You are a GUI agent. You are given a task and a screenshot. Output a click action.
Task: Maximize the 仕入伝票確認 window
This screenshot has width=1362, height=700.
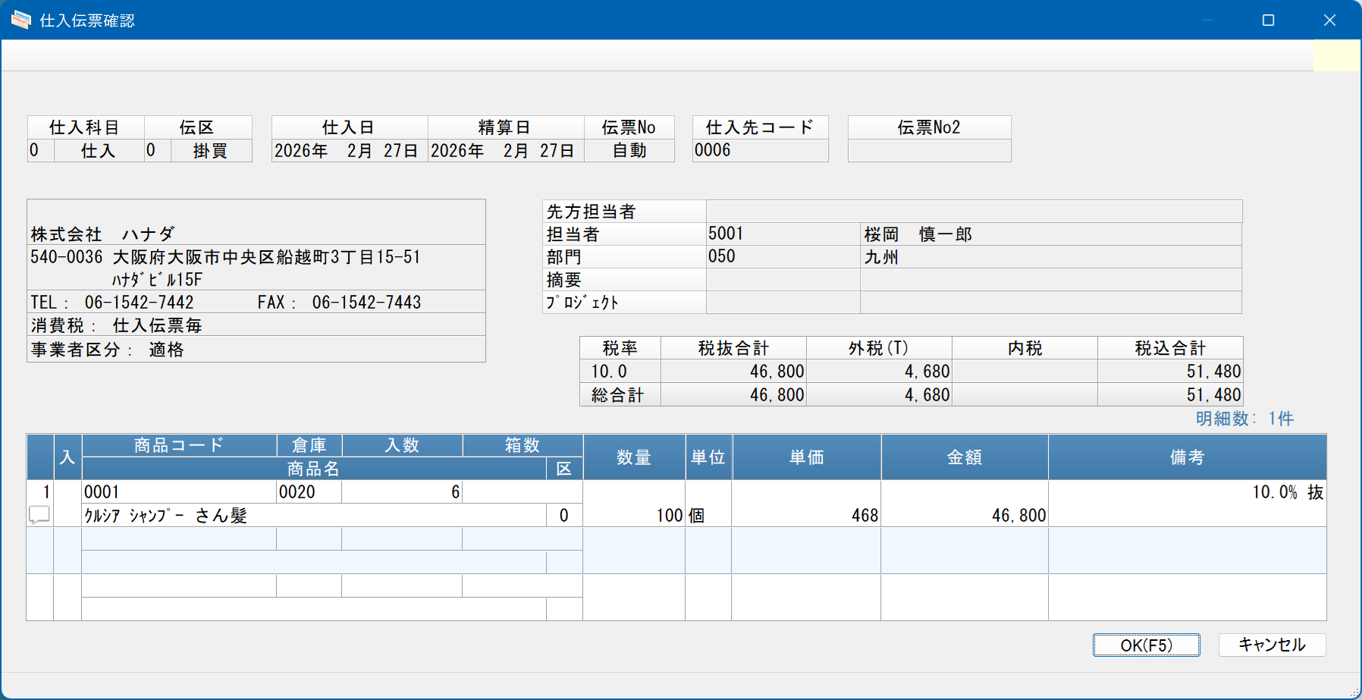[1268, 20]
